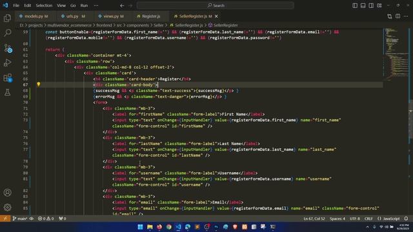Open the Search view in the activity bar
The width and height of the screenshot is (413, 232).
coord(7,33)
